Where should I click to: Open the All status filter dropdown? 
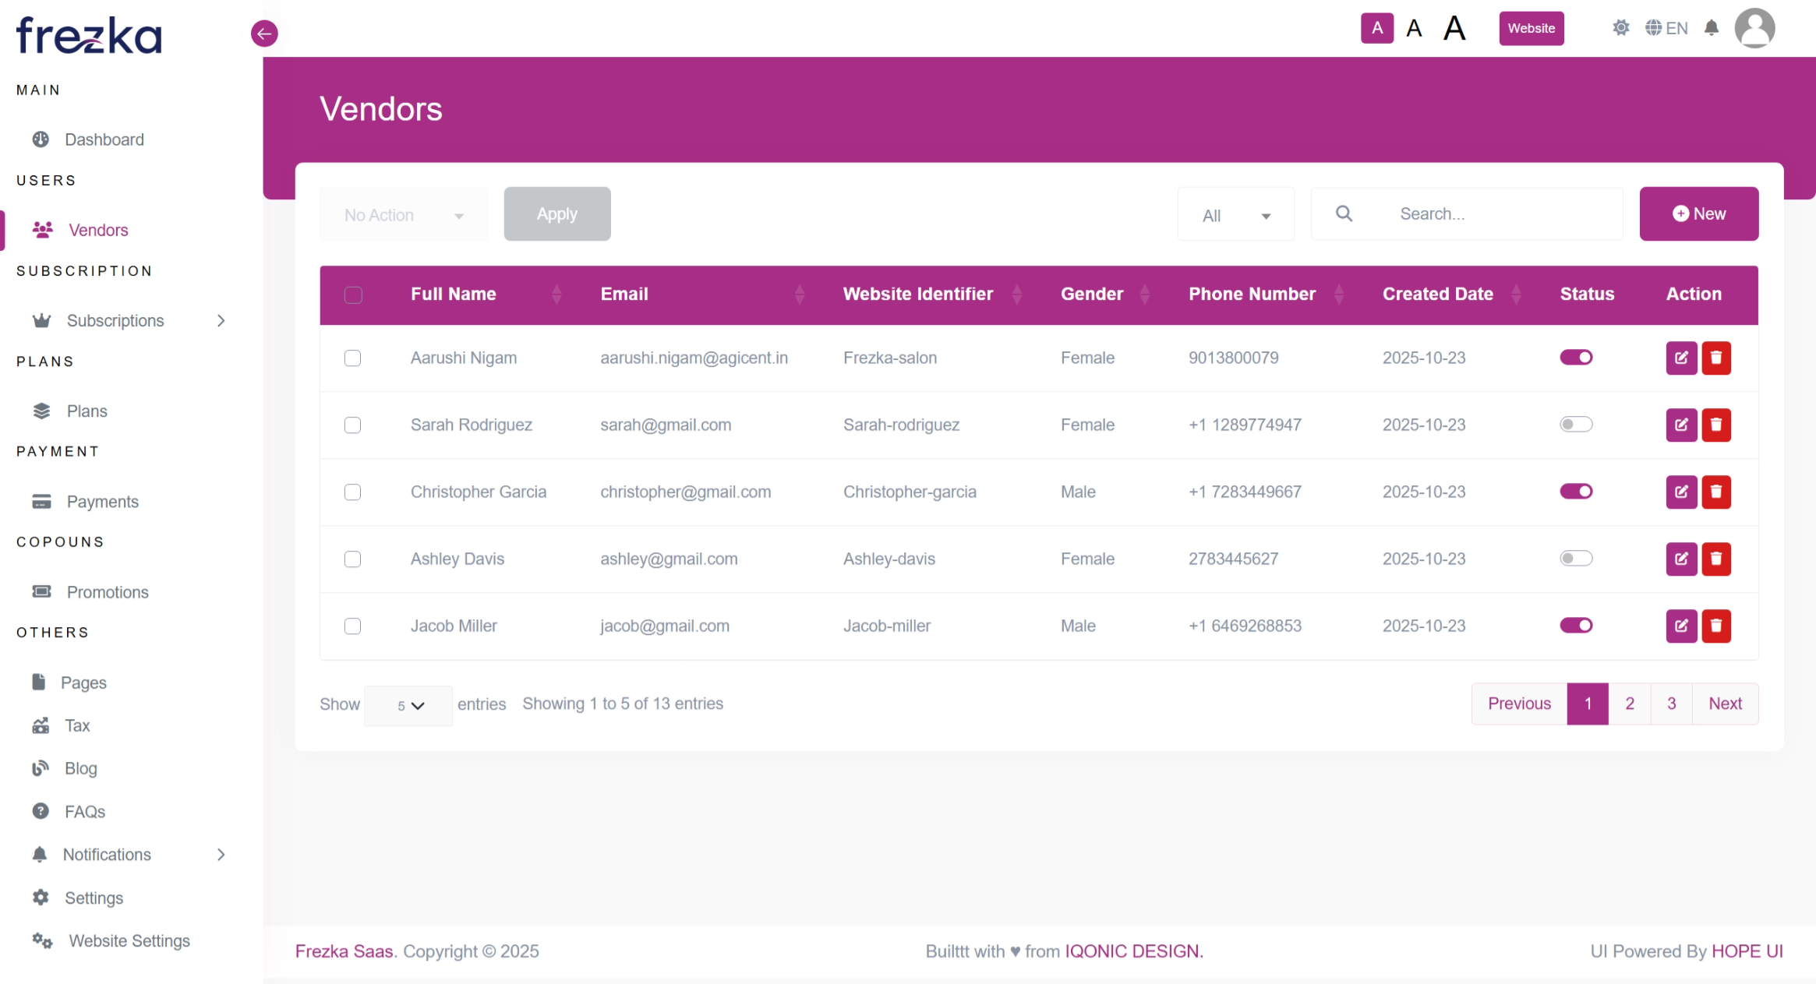(1235, 216)
